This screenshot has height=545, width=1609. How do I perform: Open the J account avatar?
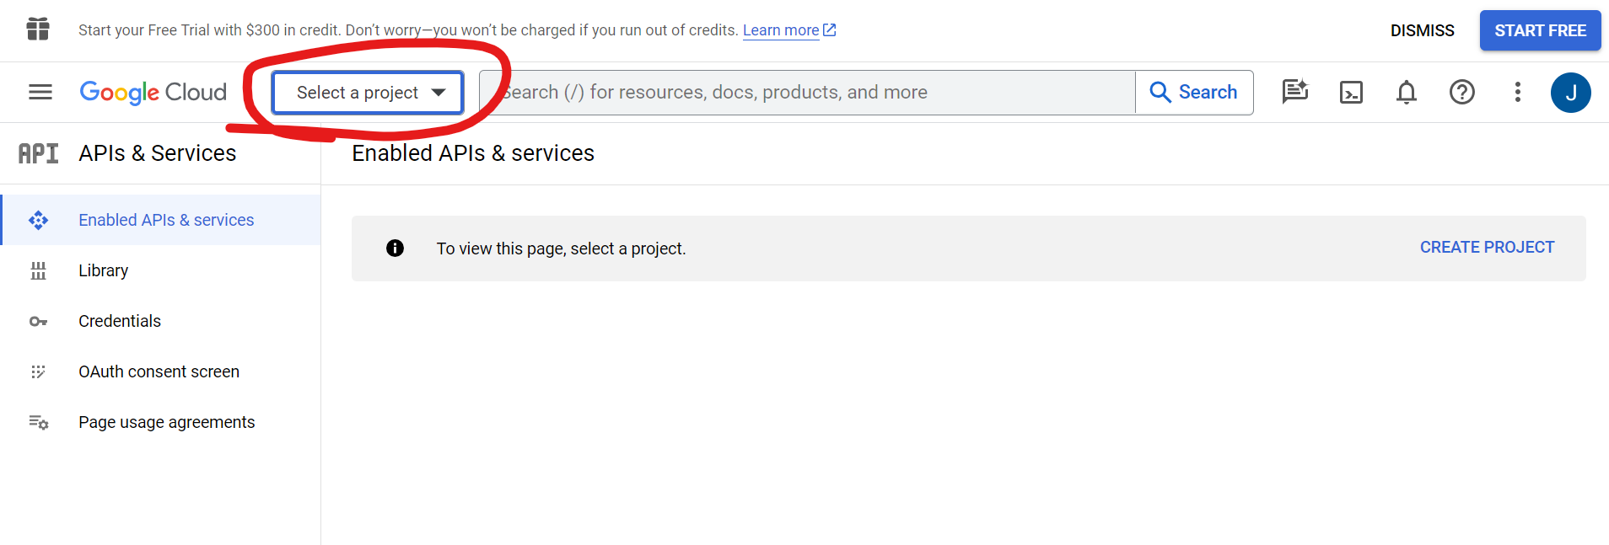pyautogui.click(x=1570, y=92)
